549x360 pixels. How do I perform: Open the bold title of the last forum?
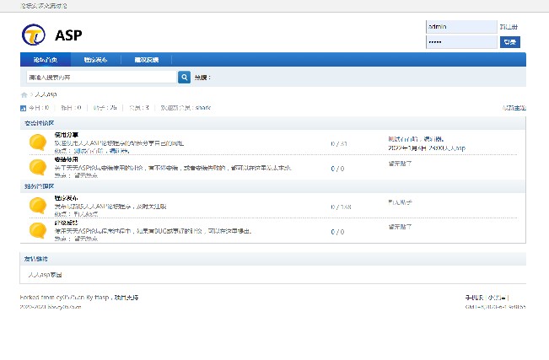(67, 223)
